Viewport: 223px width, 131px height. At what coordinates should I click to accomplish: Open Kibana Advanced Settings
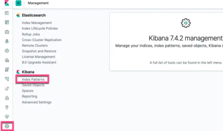coord(36,102)
